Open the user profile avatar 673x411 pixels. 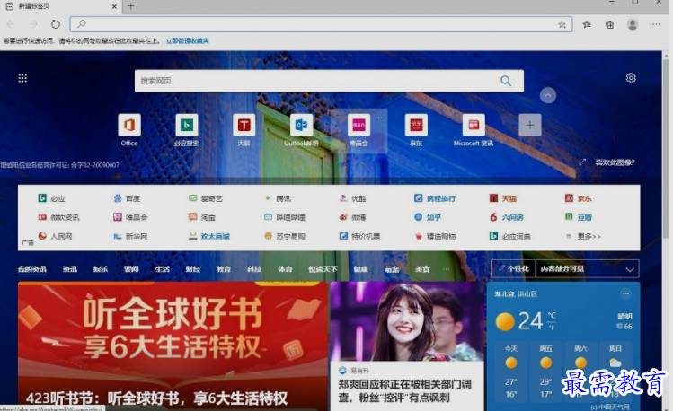click(633, 24)
